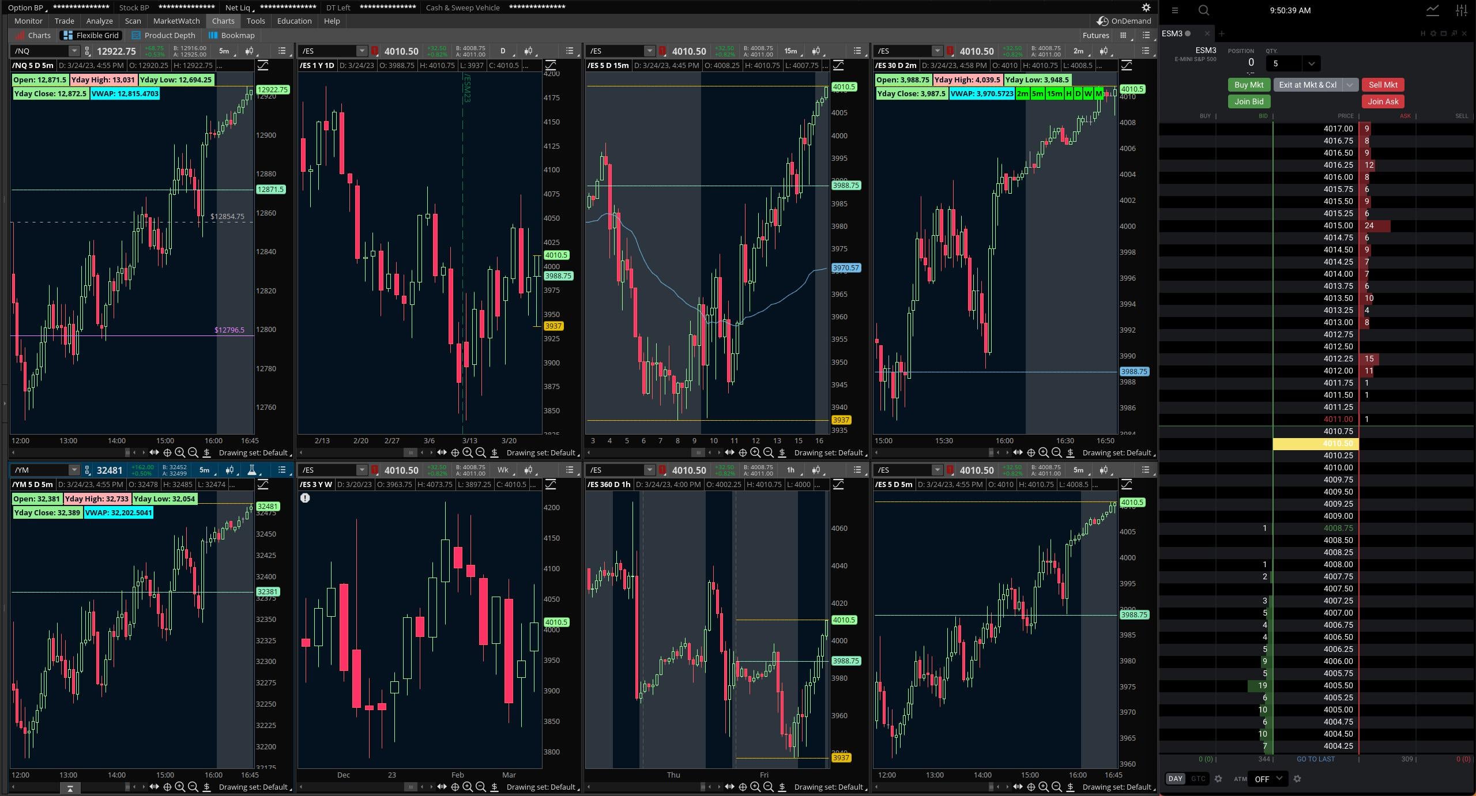Viewport: 1476px width, 796px height.
Task: Click time-axis scrollbar handle under /ES 1 Y 1D chart
Action: pyautogui.click(x=410, y=452)
